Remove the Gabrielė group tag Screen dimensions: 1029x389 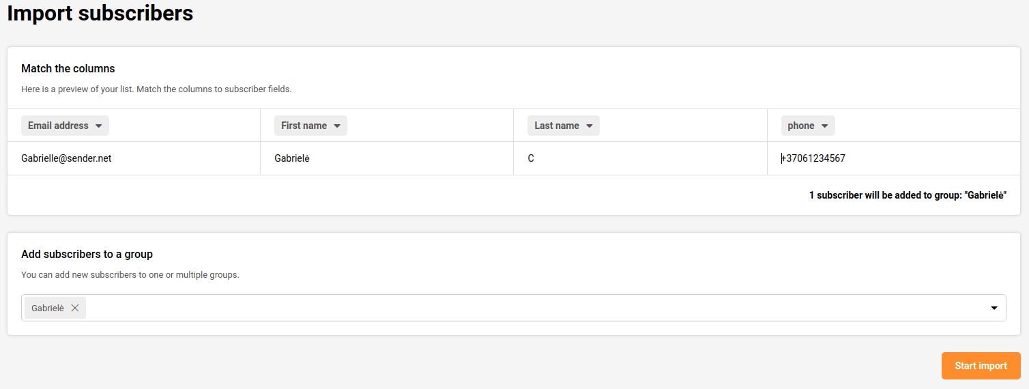(75, 308)
